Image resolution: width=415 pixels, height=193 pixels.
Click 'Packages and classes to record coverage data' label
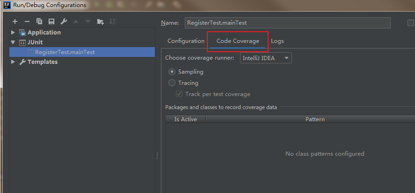coord(221,107)
